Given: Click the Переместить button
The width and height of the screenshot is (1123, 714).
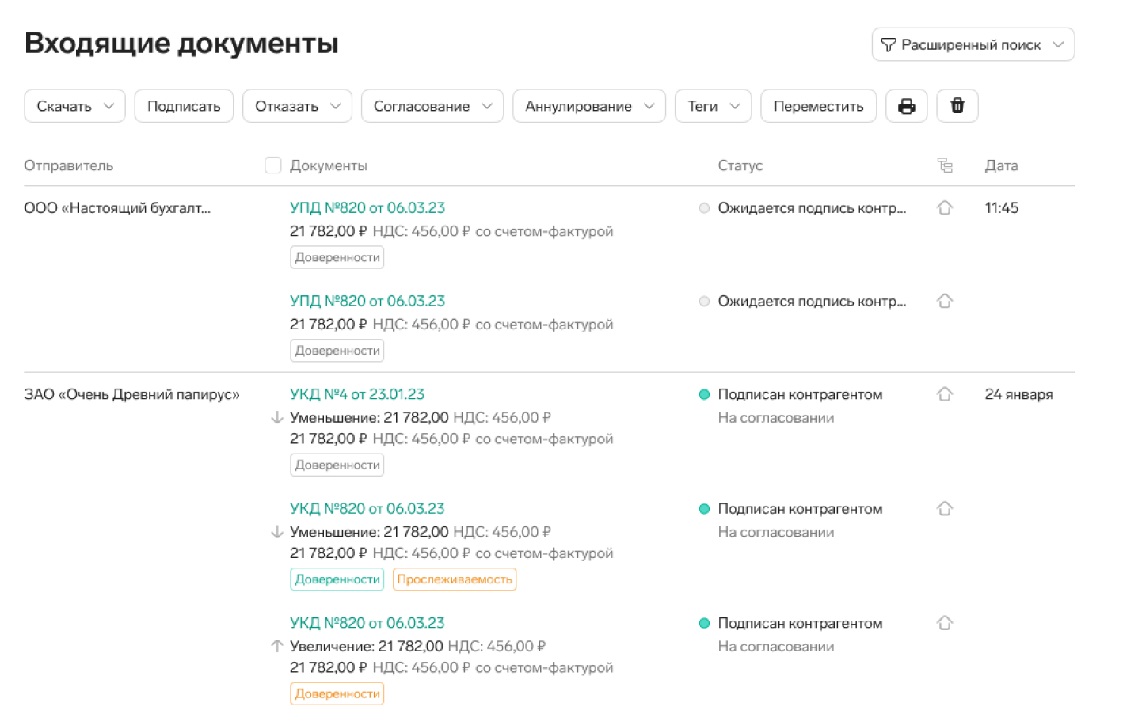Looking at the screenshot, I should 818,106.
